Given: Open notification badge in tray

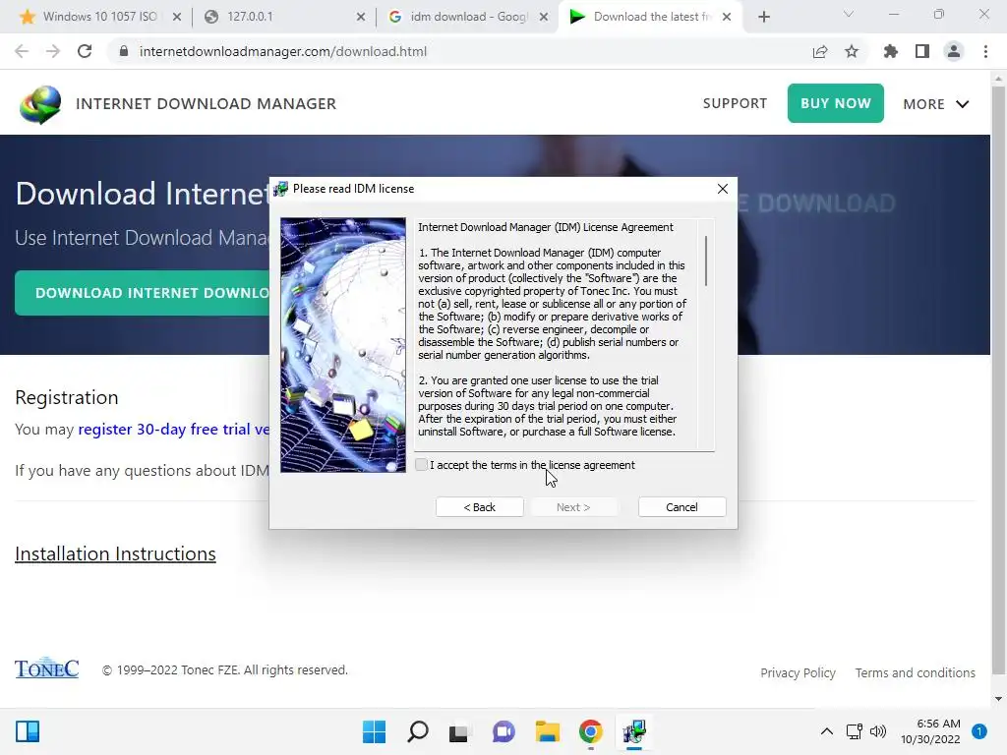Looking at the screenshot, I should [979, 731].
